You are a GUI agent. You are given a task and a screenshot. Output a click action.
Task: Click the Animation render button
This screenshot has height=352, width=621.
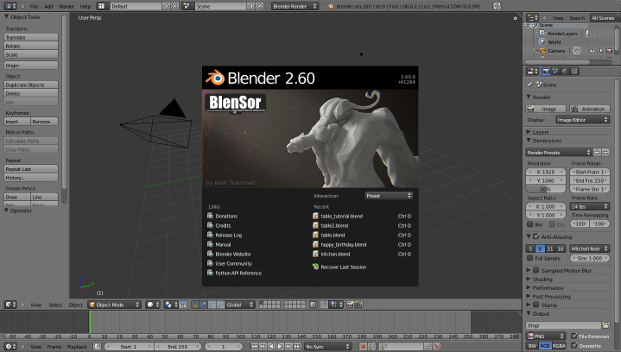click(x=589, y=109)
